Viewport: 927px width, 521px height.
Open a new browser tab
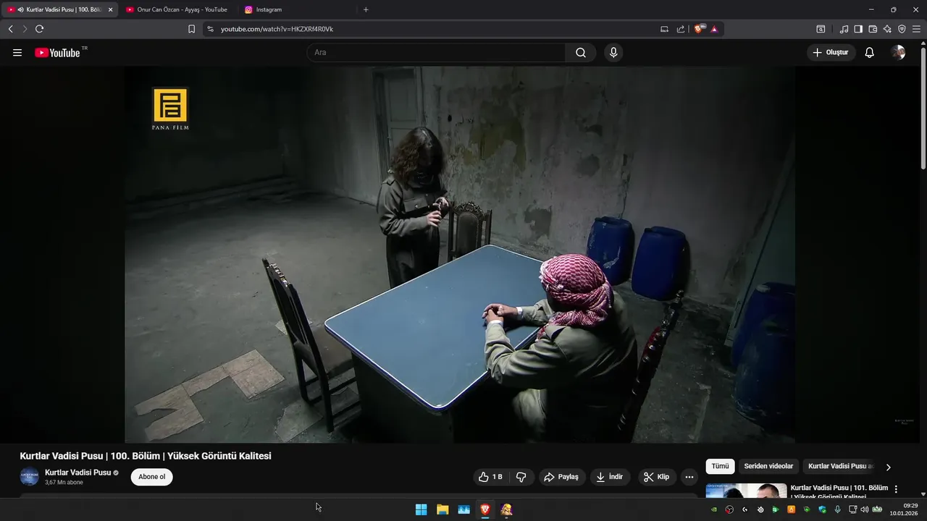tap(366, 9)
